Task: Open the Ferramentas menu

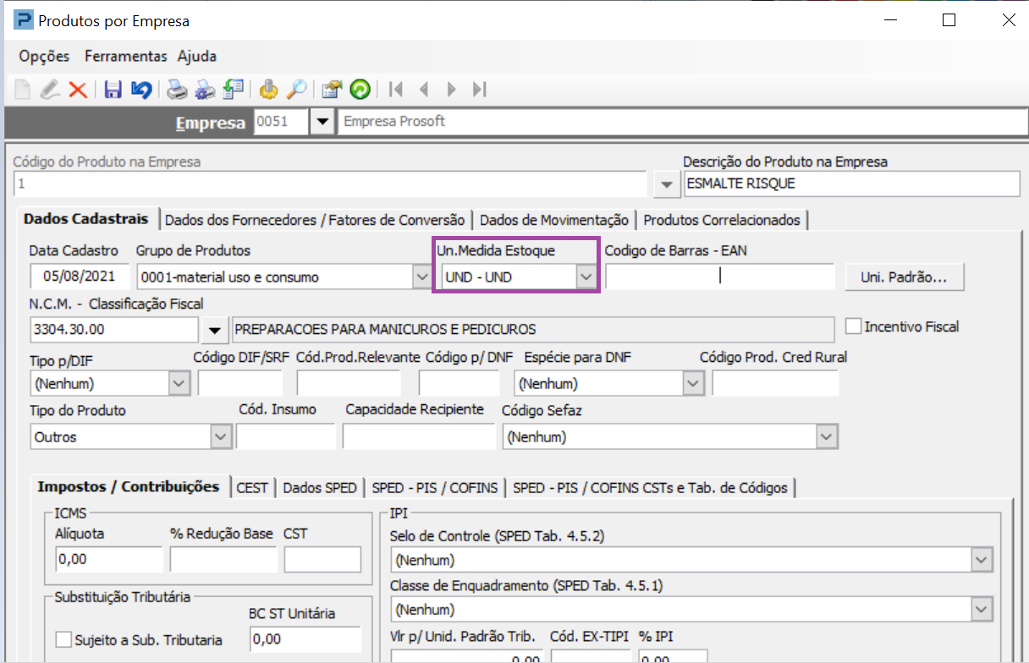Action: [126, 57]
